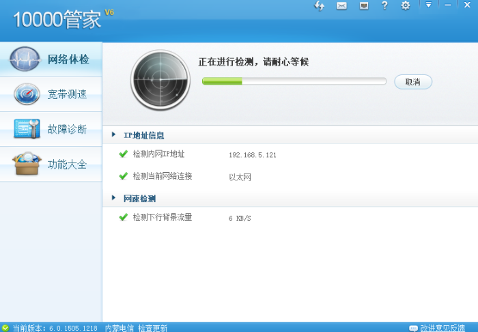478x332 pixels.
Task: Click the radar scanning graphic
Action: 160,80
